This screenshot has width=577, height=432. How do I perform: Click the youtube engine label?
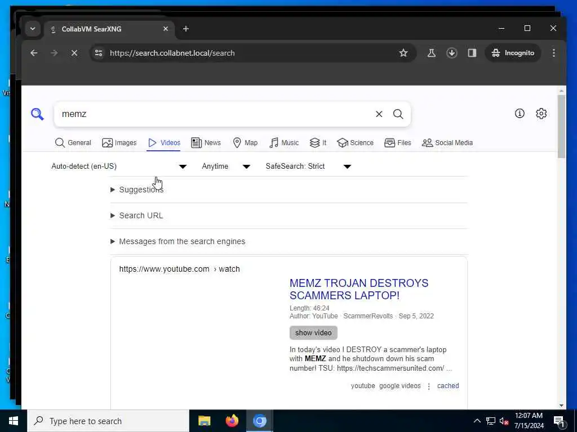point(363,386)
